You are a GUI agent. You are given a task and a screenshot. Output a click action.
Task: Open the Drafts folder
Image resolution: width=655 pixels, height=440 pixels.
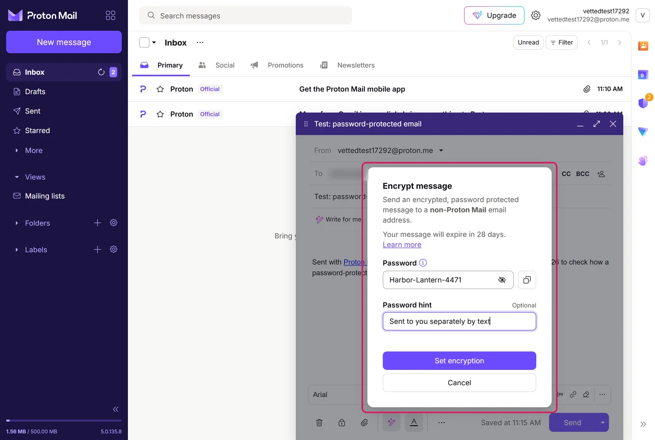click(64, 92)
